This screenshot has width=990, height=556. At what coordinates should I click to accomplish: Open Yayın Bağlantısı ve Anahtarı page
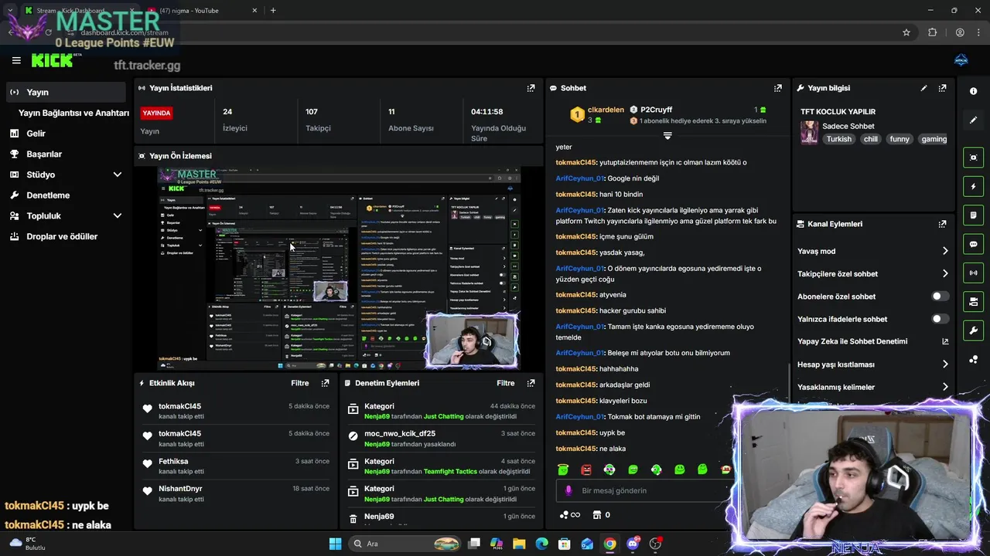(x=73, y=113)
